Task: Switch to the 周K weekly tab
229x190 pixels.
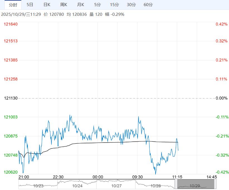Action: coord(64,5)
